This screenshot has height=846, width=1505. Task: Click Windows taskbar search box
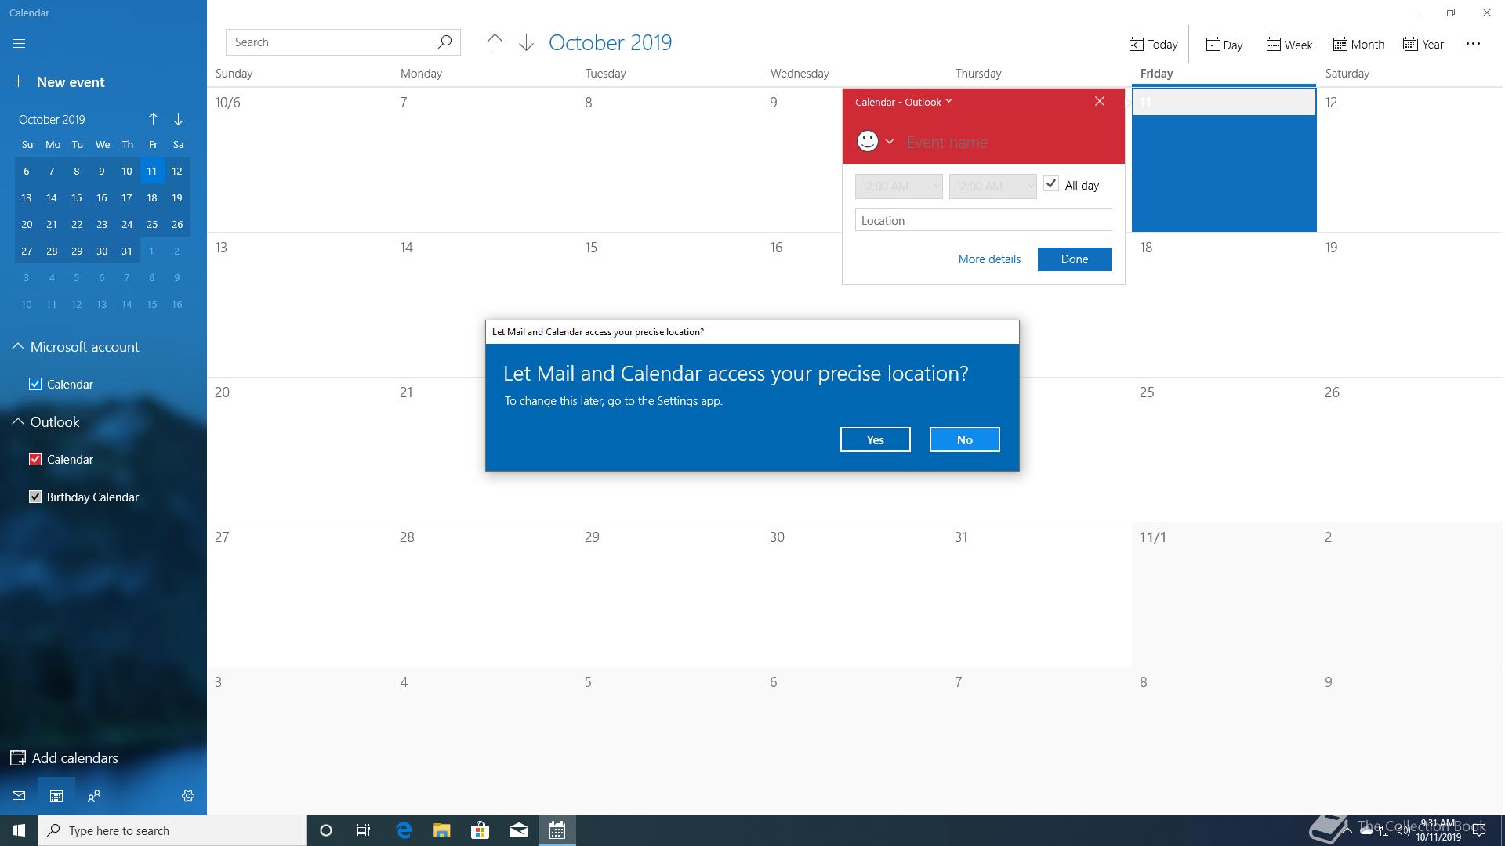click(172, 830)
